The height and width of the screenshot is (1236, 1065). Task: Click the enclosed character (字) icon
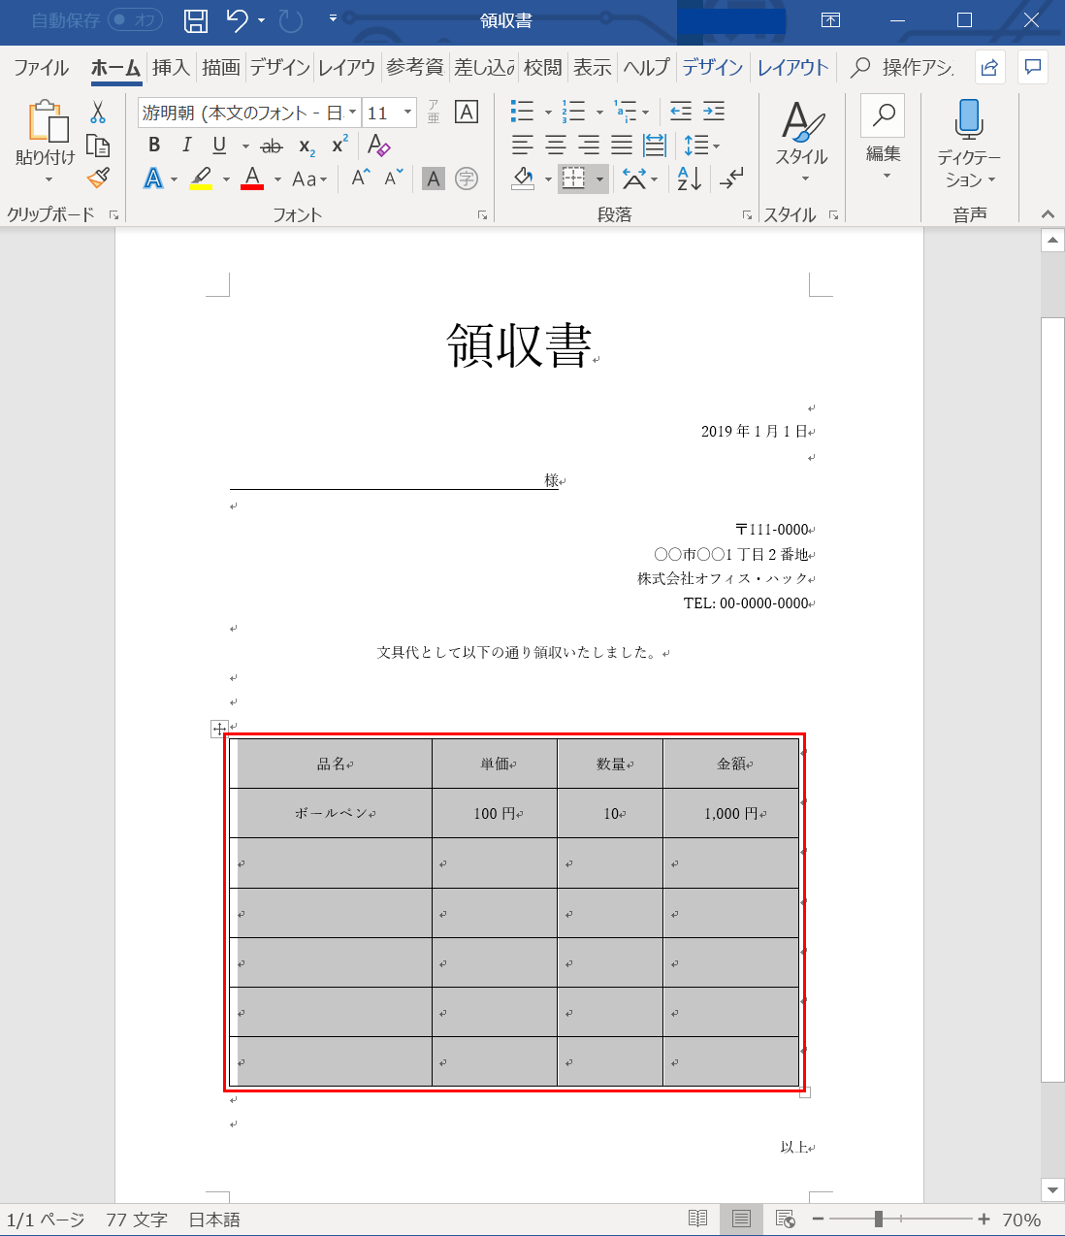pos(467,179)
